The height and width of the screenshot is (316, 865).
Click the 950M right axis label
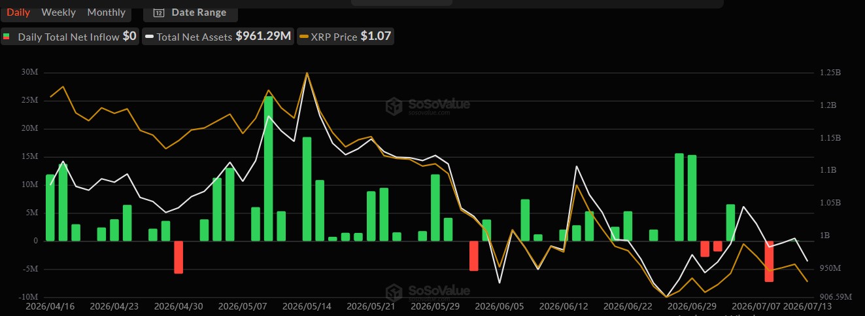pyautogui.click(x=830, y=268)
